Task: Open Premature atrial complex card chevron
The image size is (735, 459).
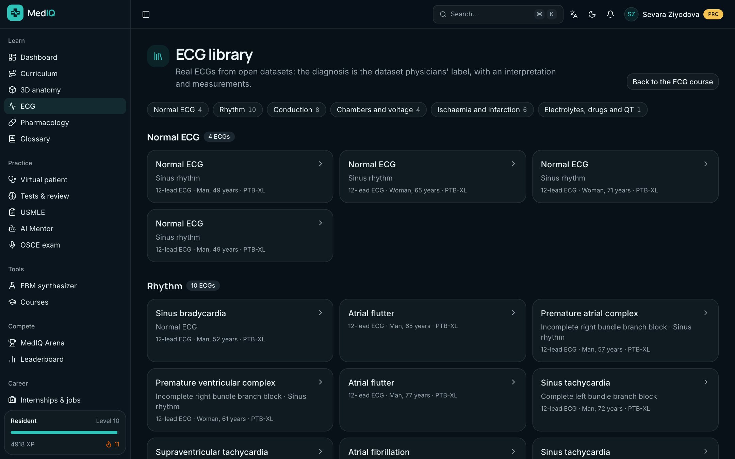Action: click(706, 313)
